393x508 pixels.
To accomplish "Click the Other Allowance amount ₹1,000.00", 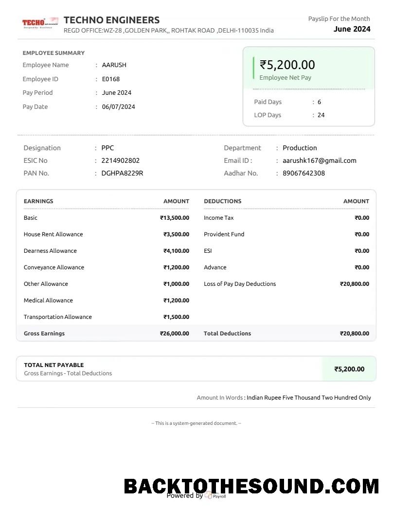I will click(x=176, y=284).
